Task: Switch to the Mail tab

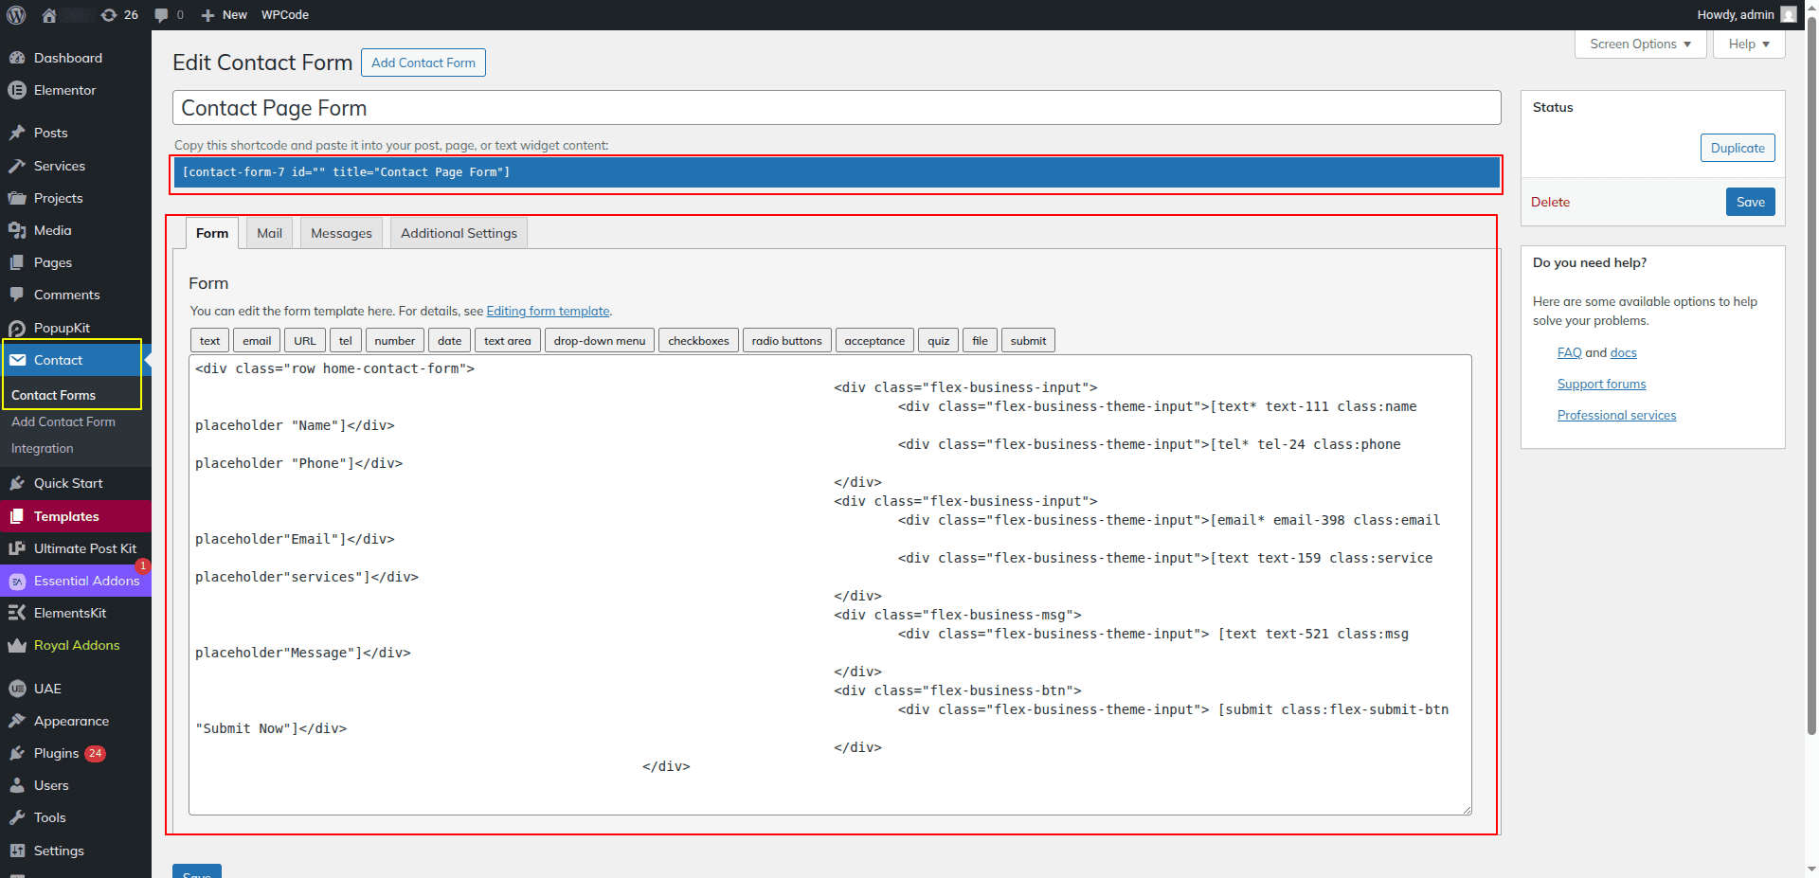Action: [270, 233]
